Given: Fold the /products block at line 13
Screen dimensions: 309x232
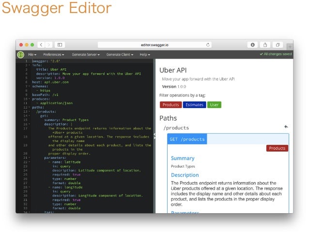Looking at the screenshot, I should (x=30, y=111).
